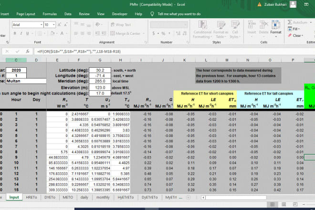Click Merge & Center button

click(126, 33)
